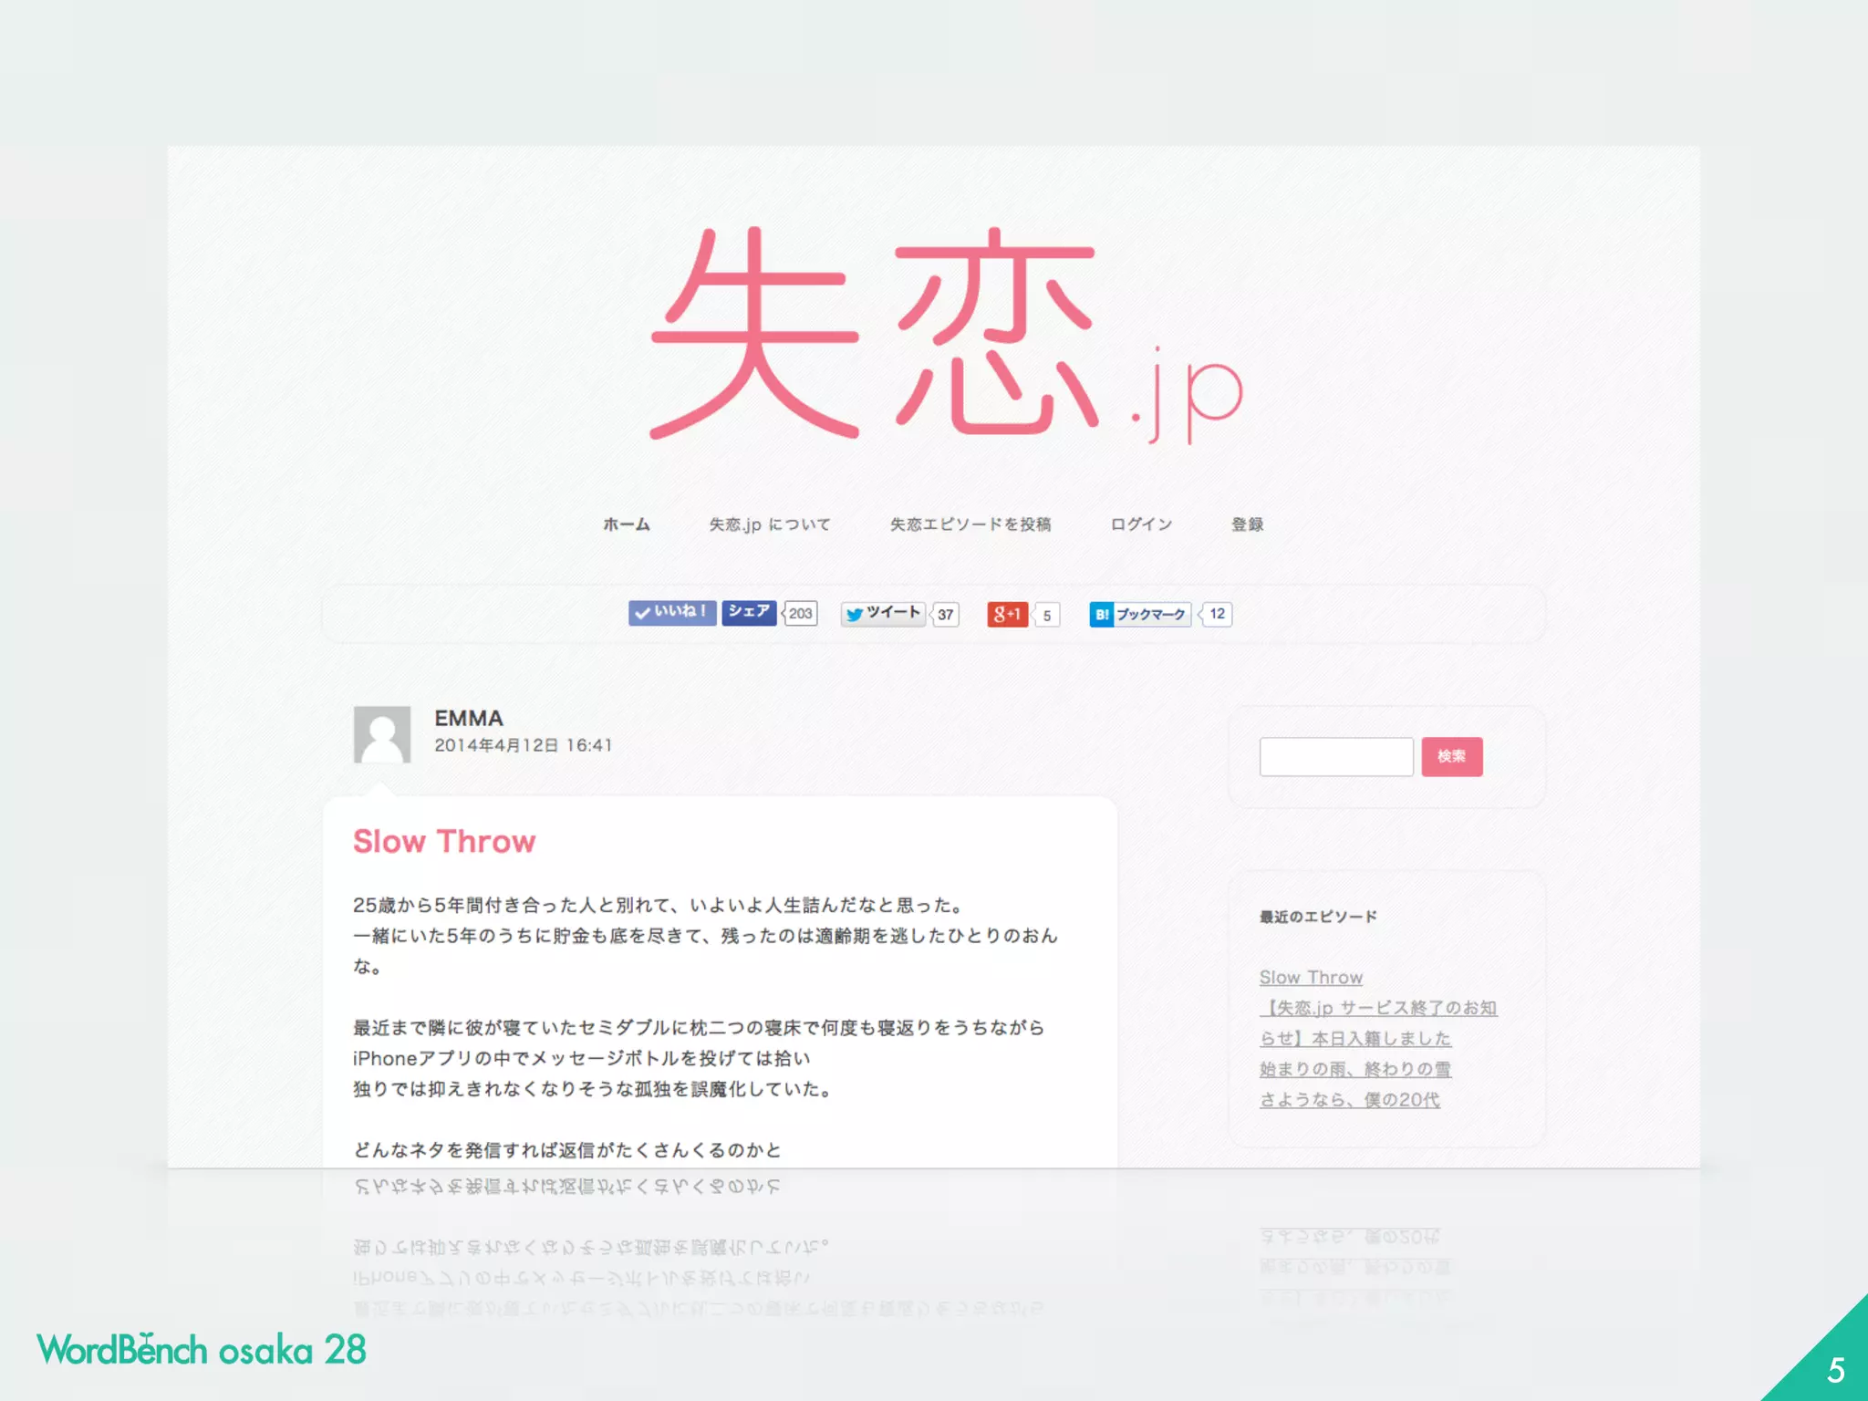
Task: Focus the sidebar search text field
Action: (1335, 757)
